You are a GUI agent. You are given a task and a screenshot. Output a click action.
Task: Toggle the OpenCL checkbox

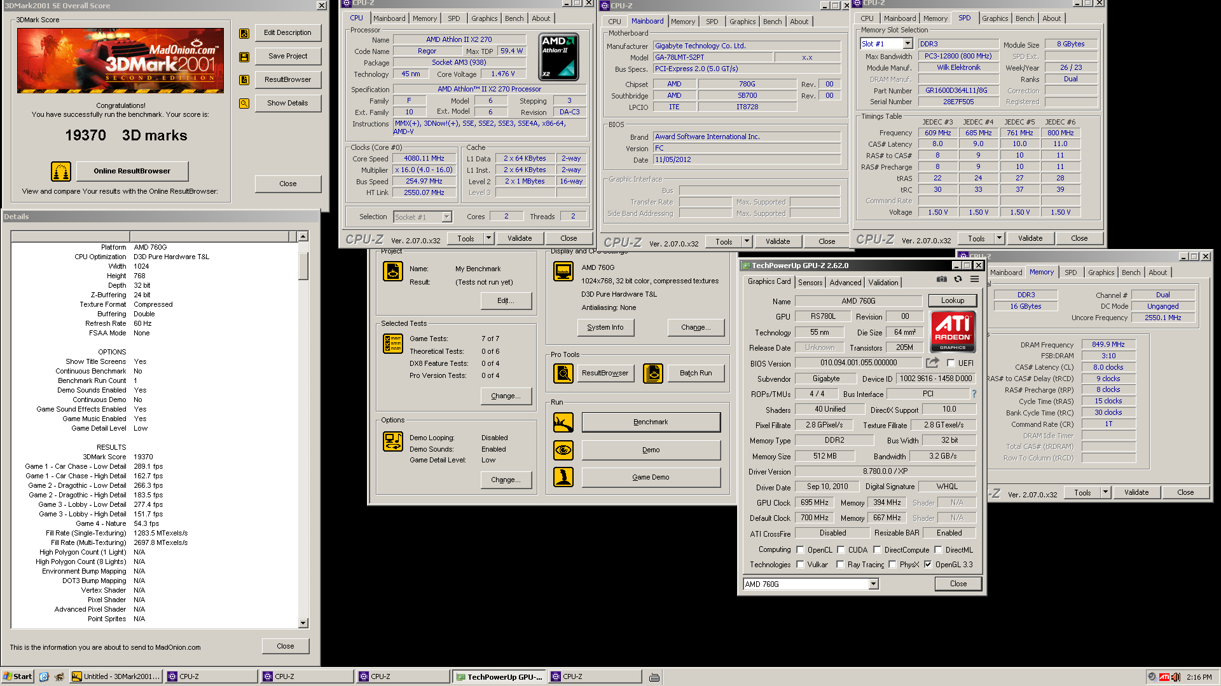[x=801, y=550]
